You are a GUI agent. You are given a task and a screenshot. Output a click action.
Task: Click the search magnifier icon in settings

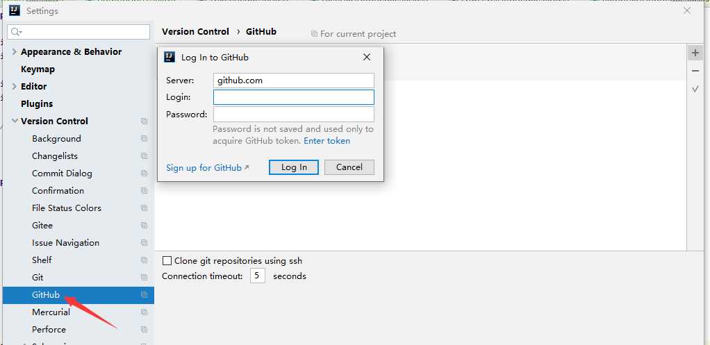[x=16, y=32]
